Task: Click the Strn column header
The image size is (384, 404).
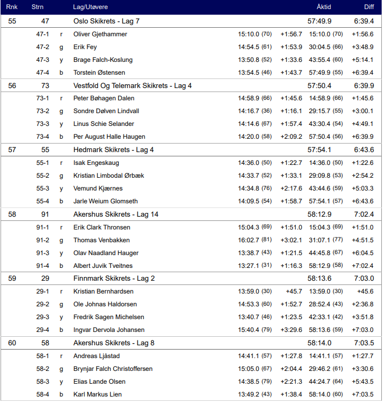Action: pyautogui.click(x=37, y=7)
